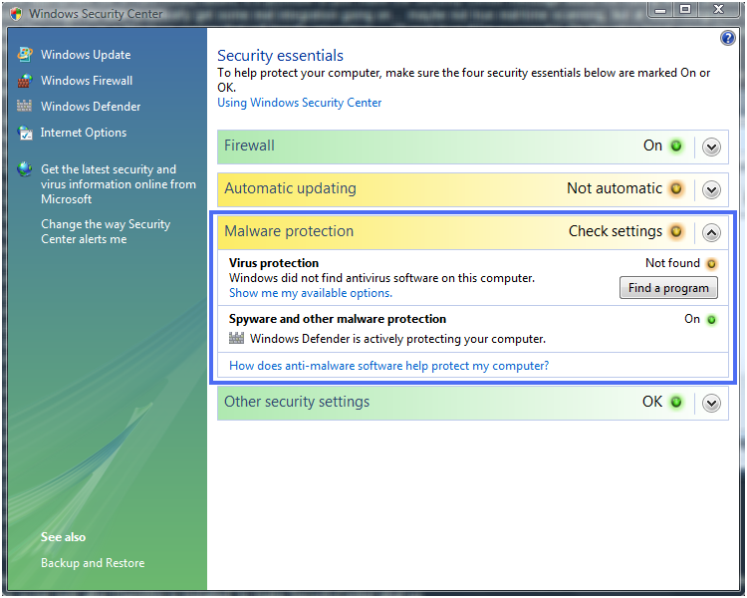Click the Defender icon beside actively protecting text
747x598 pixels.
tap(236, 338)
